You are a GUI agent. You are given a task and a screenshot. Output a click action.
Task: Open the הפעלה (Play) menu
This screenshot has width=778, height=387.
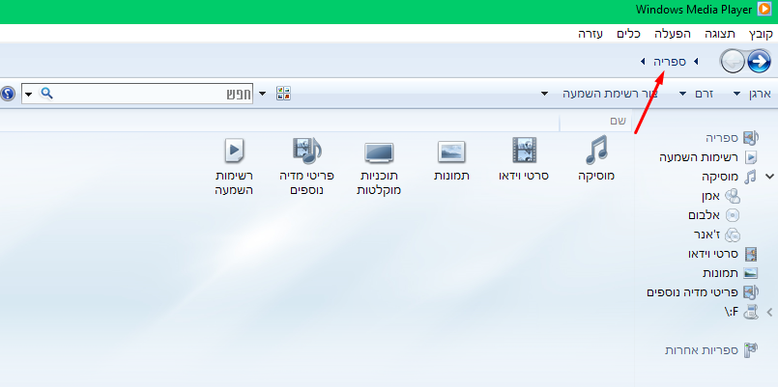pos(673,34)
